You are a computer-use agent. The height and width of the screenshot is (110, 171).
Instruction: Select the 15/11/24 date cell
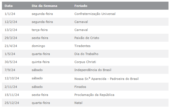click(12, 95)
